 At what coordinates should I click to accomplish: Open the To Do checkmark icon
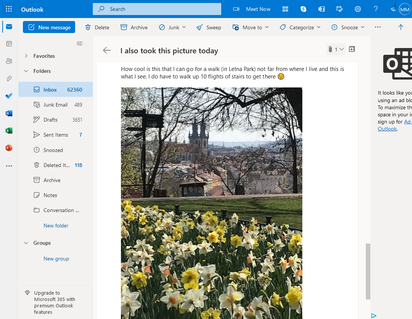(x=9, y=96)
